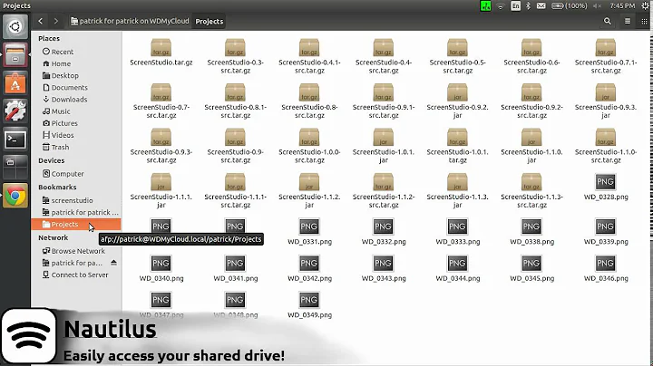Open Files manager in the launcher
The width and height of the screenshot is (653, 366).
pyautogui.click(x=15, y=54)
